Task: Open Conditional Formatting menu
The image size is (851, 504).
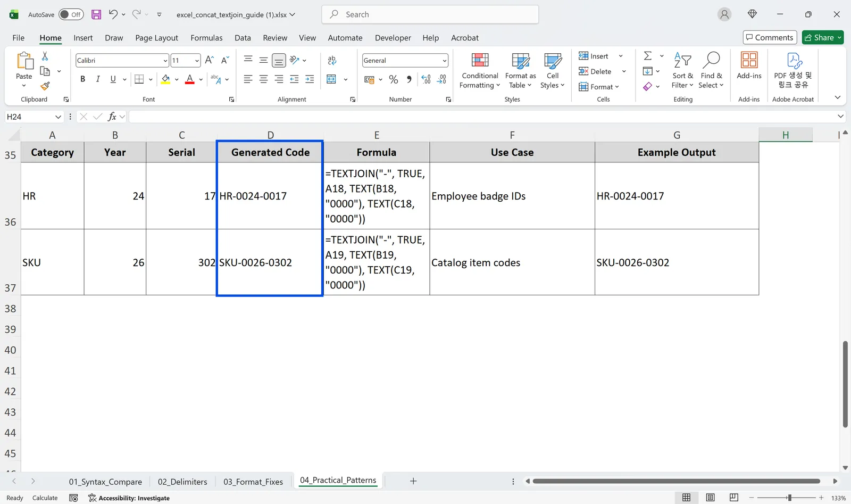Action: (x=480, y=71)
